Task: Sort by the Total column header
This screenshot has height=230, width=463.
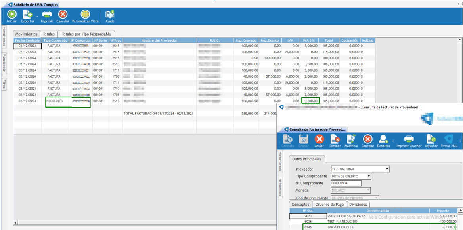Action: tap(329, 40)
